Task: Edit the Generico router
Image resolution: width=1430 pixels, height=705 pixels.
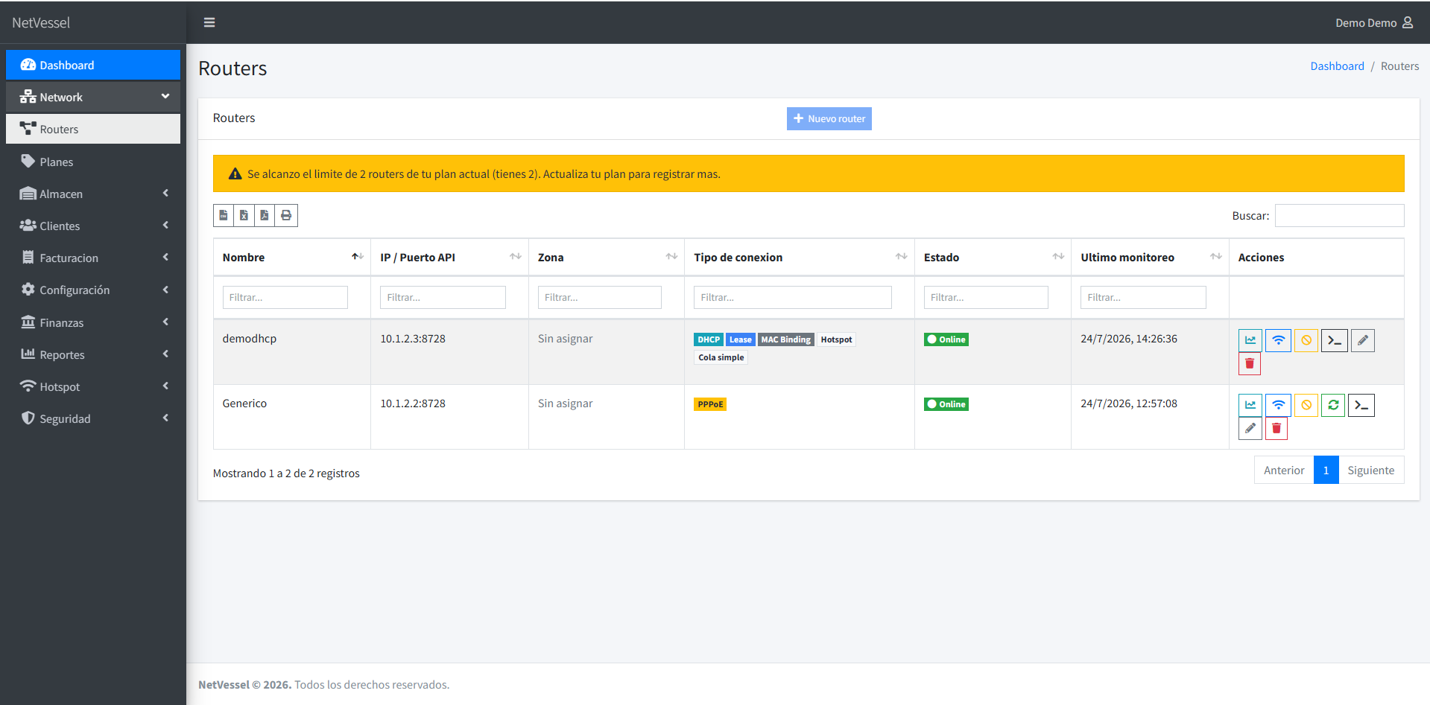Action: click(1250, 428)
